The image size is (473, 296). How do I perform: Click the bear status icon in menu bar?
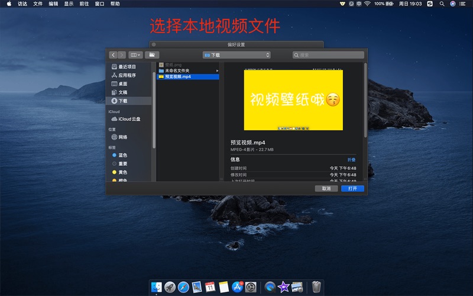coord(342,4)
